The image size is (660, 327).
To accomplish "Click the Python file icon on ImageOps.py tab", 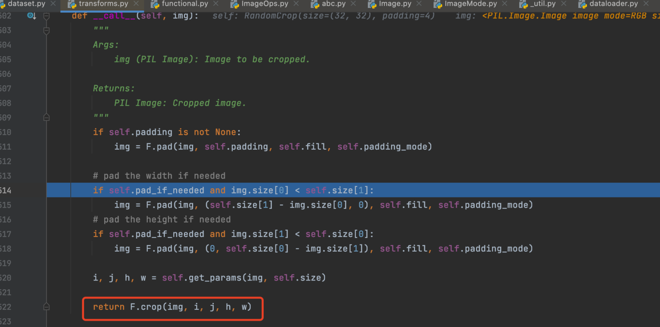I will click(235, 4).
